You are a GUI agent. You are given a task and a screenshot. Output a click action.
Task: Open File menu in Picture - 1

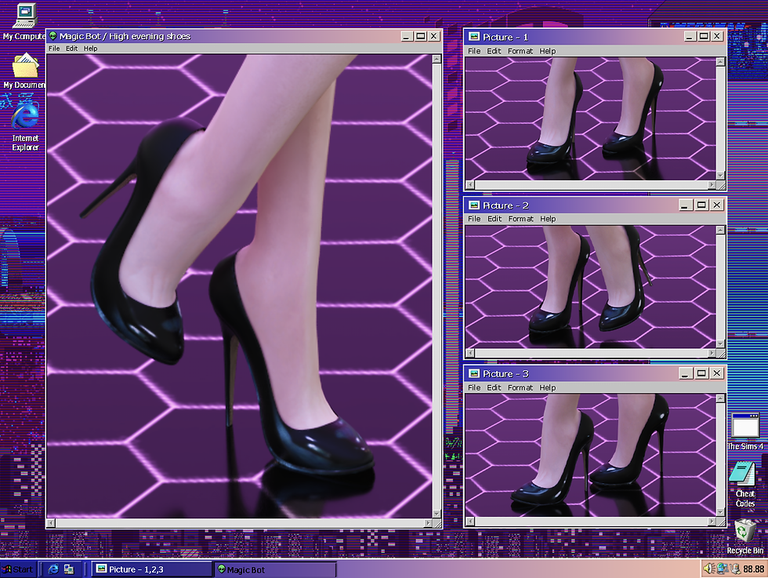pyautogui.click(x=474, y=51)
